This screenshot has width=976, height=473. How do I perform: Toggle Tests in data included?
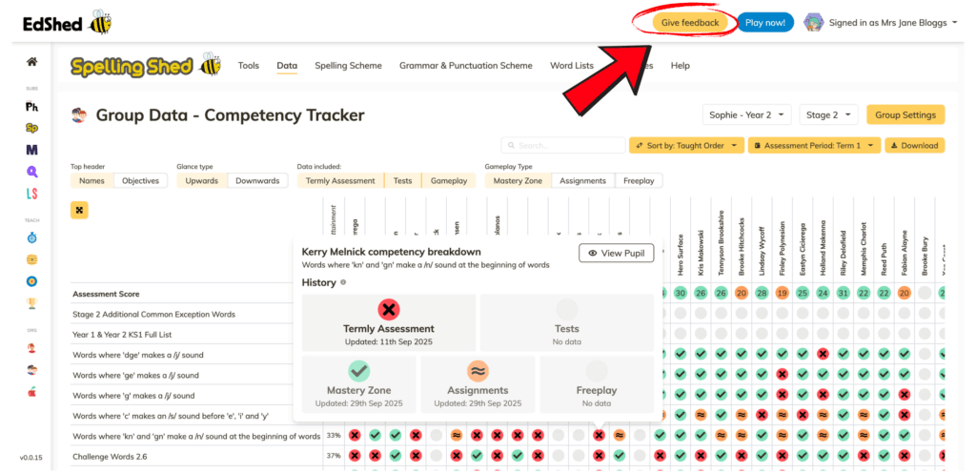[x=402, y=180]
